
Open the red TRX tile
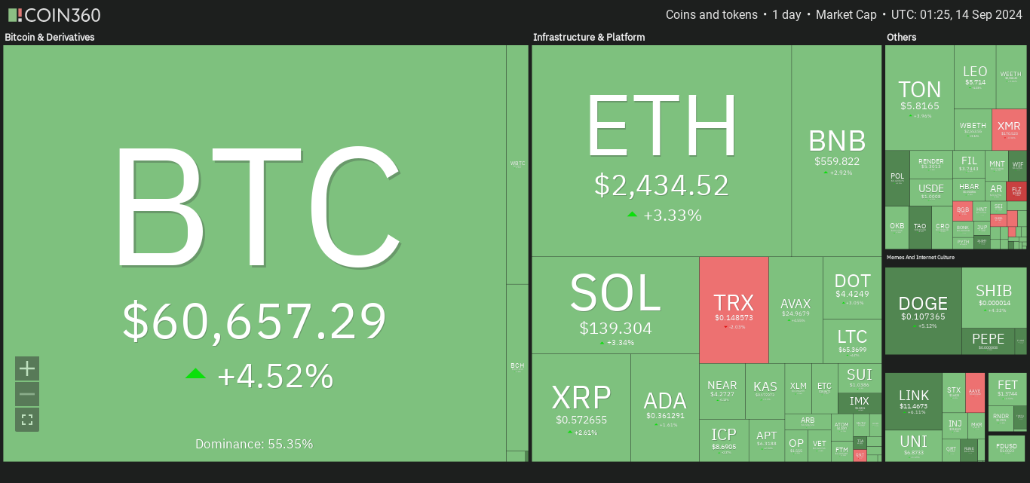click(x=734, y=310)
